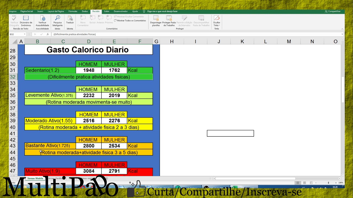Open the Name Box dropdown arrow
Screen dimensions: 353x198
tap(25, 34)
